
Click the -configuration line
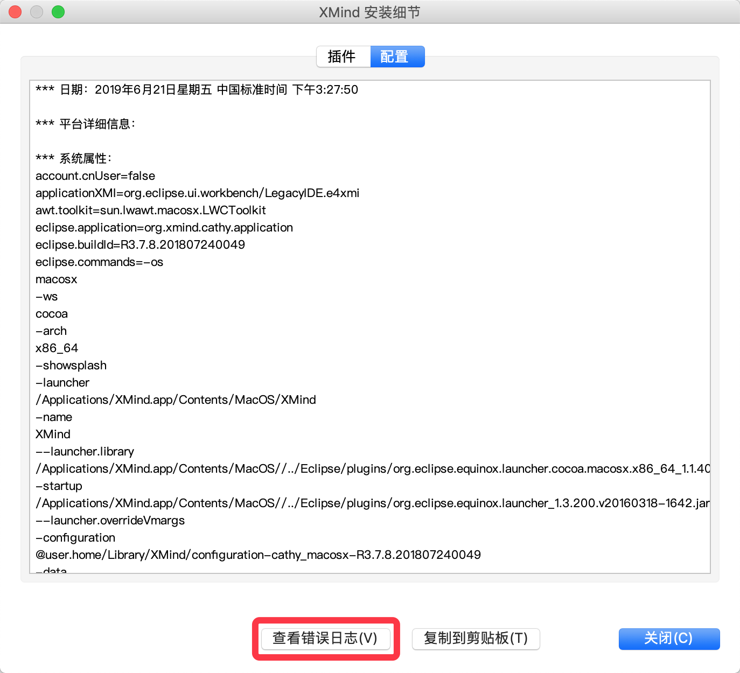point(75,538)
